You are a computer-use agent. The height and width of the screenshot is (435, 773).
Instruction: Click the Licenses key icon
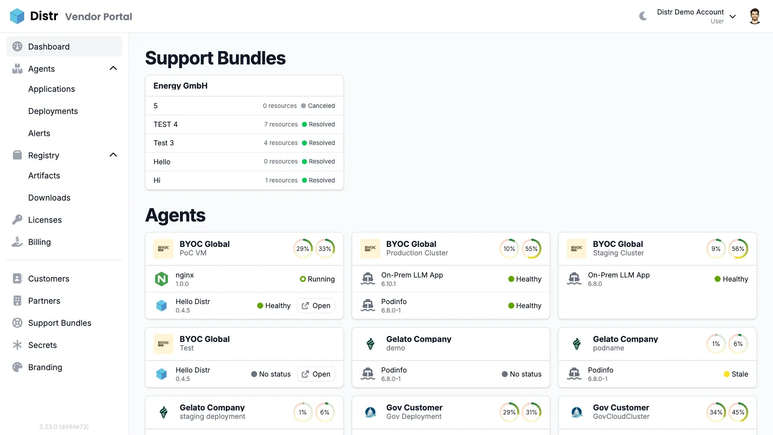[17, 220]
